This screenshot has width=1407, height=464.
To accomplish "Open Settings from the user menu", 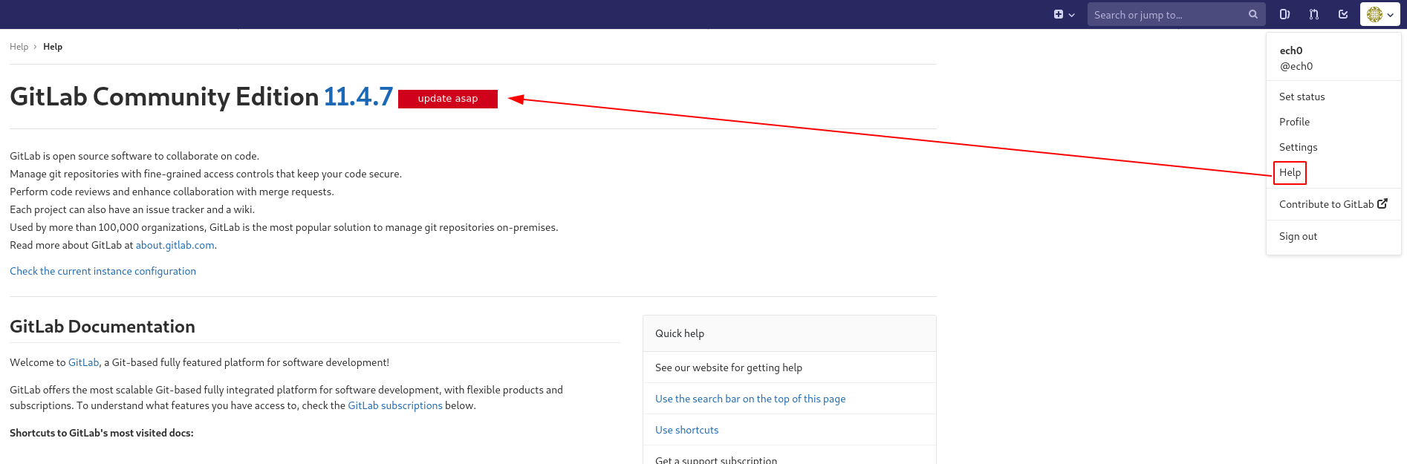I will 1298,147.
